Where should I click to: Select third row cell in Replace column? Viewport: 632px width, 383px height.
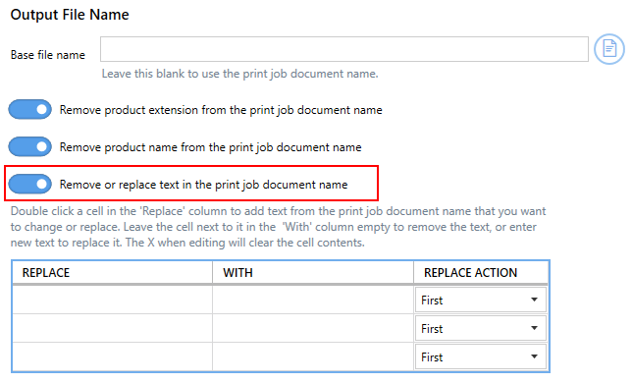click(x=113, y=356)
